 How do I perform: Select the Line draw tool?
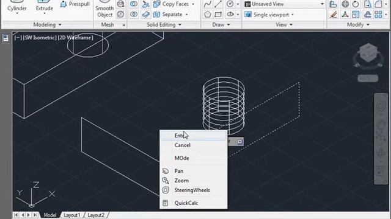coord(218,4)
